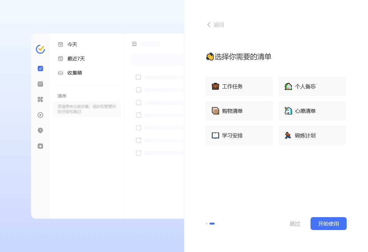Click the calendar icon next to 最近7天
Image resolution: width=368 pixels, height=252 pixels.
[61, 59]
